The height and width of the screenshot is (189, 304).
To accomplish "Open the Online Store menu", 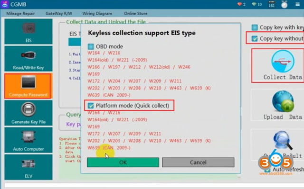I will pyautogui.click(x=136, y=14).
